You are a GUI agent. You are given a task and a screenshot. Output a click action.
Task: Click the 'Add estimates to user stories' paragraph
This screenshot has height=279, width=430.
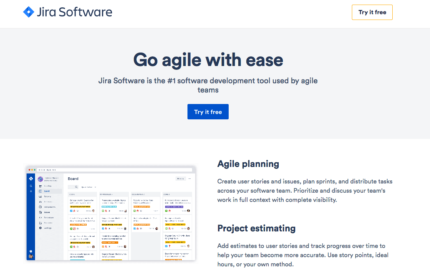(x=303, y=255)
